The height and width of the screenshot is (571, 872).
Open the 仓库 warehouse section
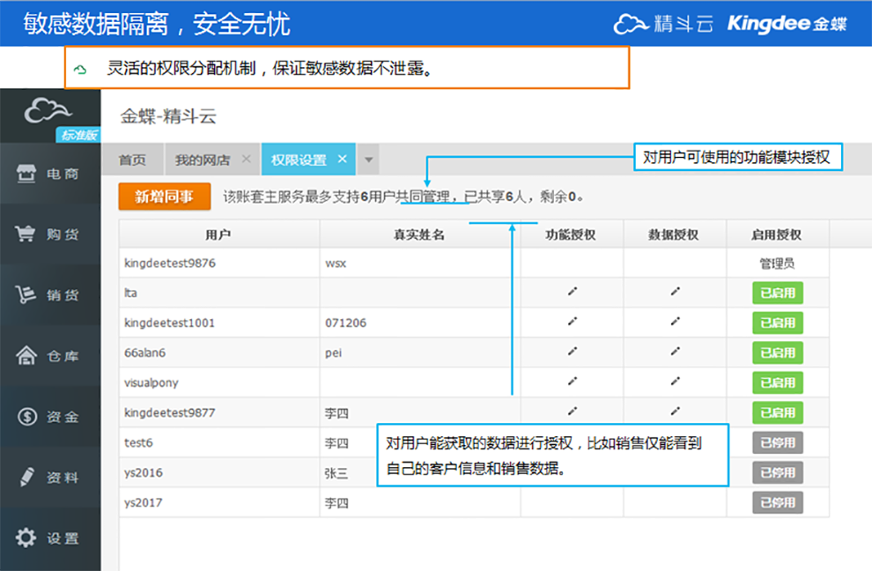50,356
